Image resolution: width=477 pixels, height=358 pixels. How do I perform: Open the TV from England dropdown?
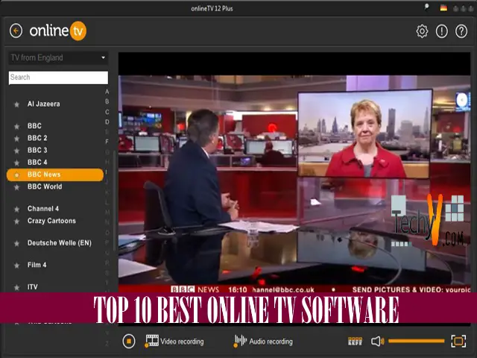pyautogui.click(x=58, y=57)
